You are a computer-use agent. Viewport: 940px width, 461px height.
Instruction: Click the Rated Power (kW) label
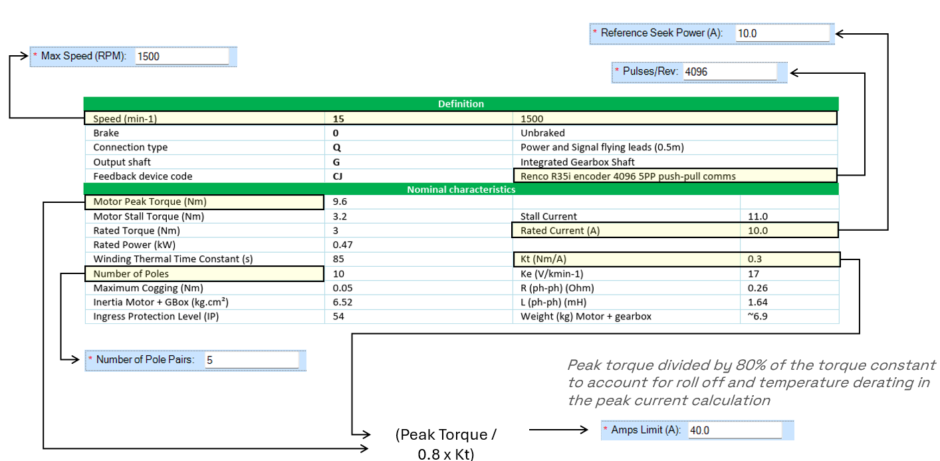coord(134,245)
